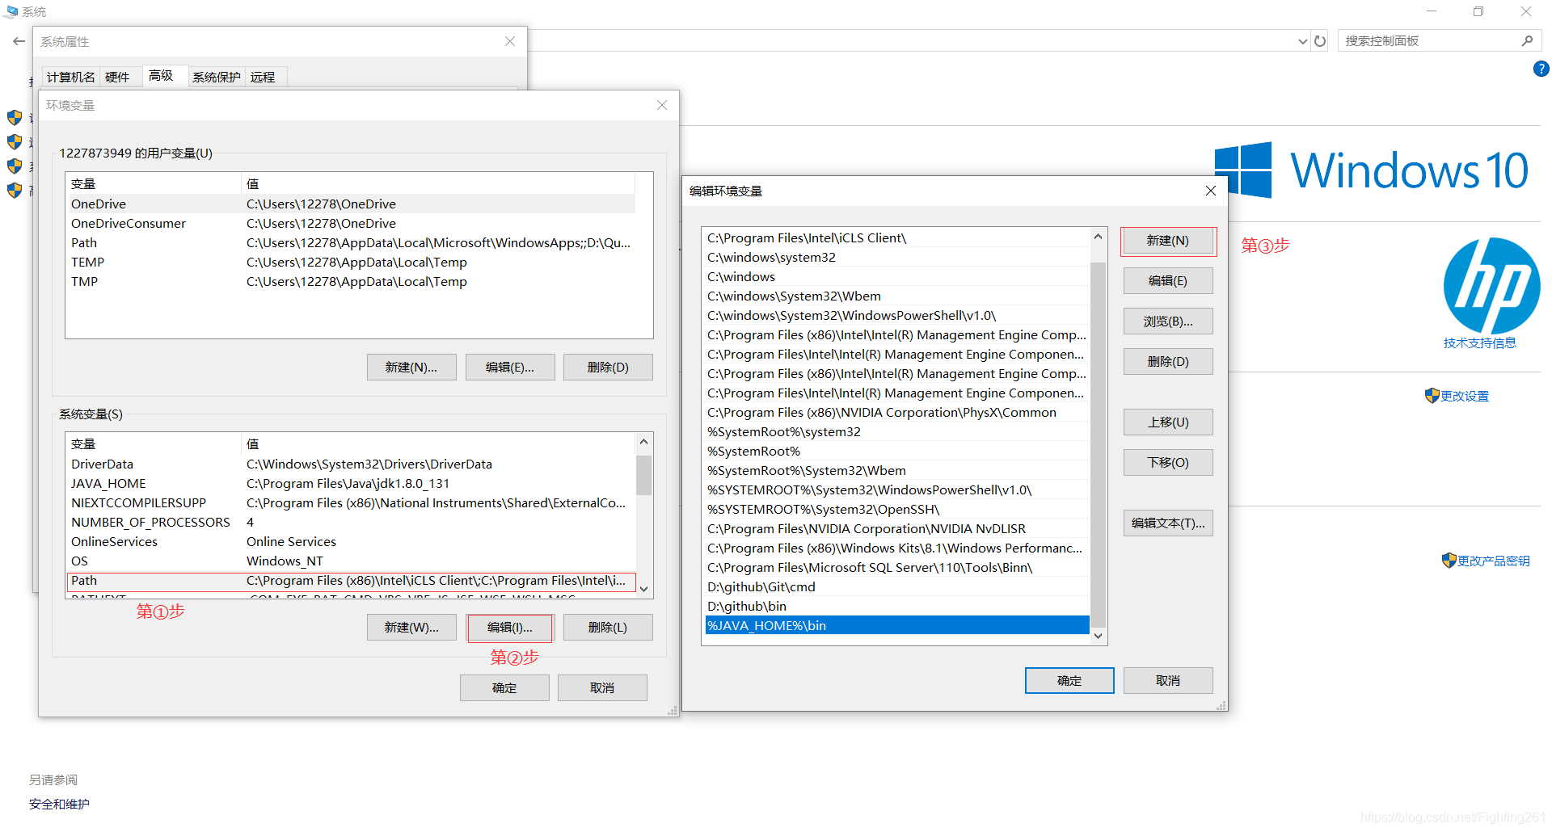Click the refresh icon beside address bar
Image resolution: width=1552 pixels, height=832 pixels.
1320,41
